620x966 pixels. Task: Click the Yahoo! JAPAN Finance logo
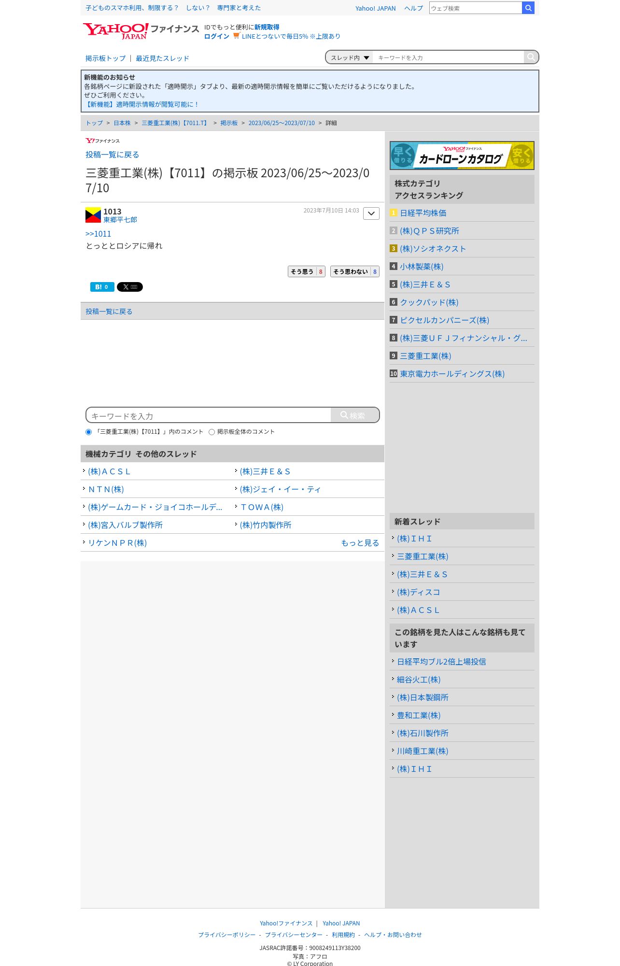[x=141, y=31]
